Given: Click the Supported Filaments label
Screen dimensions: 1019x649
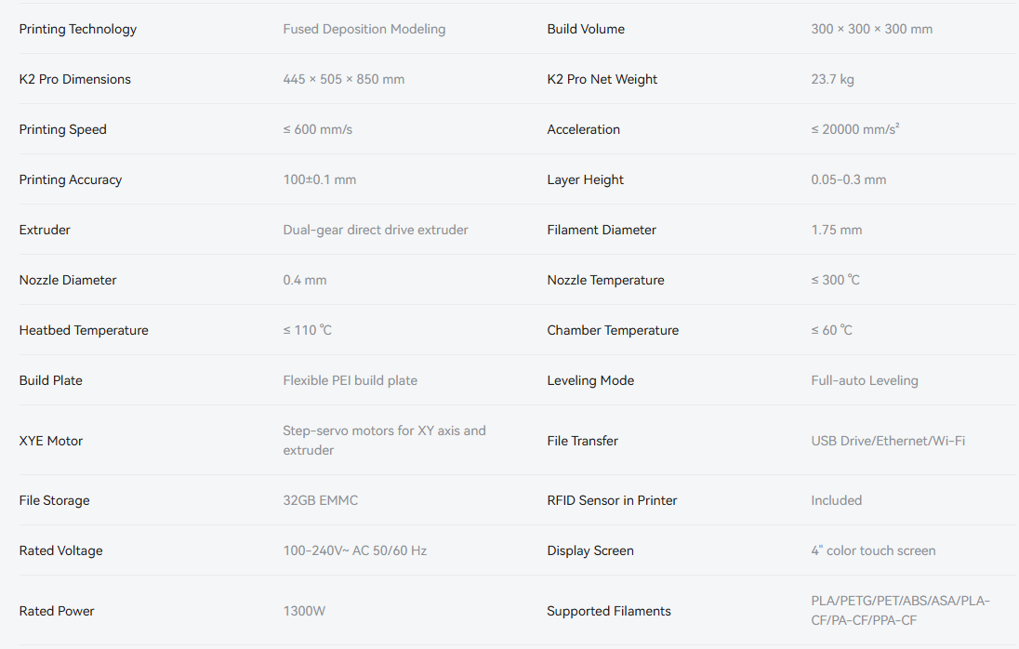Looking at the screenshot, I should (608, 611).
